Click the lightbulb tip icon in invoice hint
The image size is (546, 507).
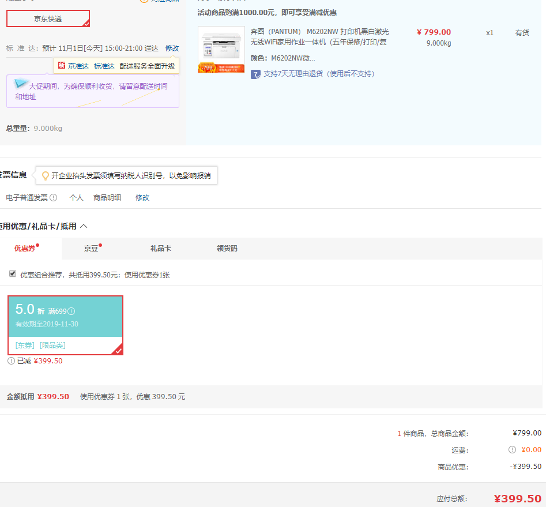click(46, 175)
